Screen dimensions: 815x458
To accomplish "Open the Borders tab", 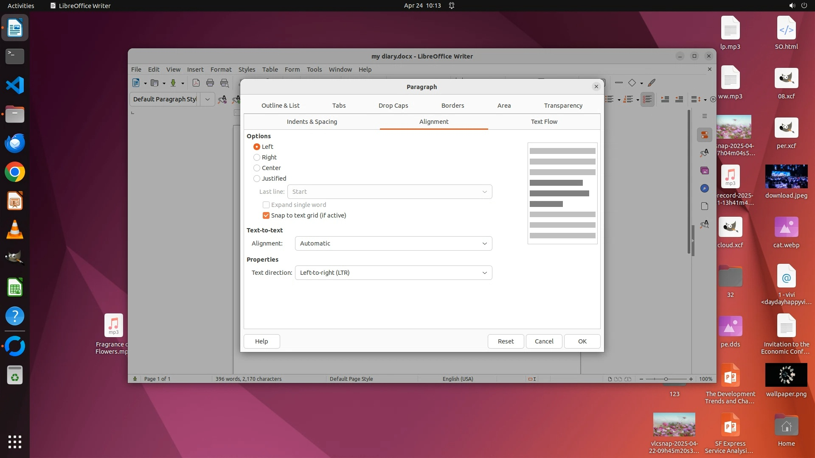I will 452,106.
